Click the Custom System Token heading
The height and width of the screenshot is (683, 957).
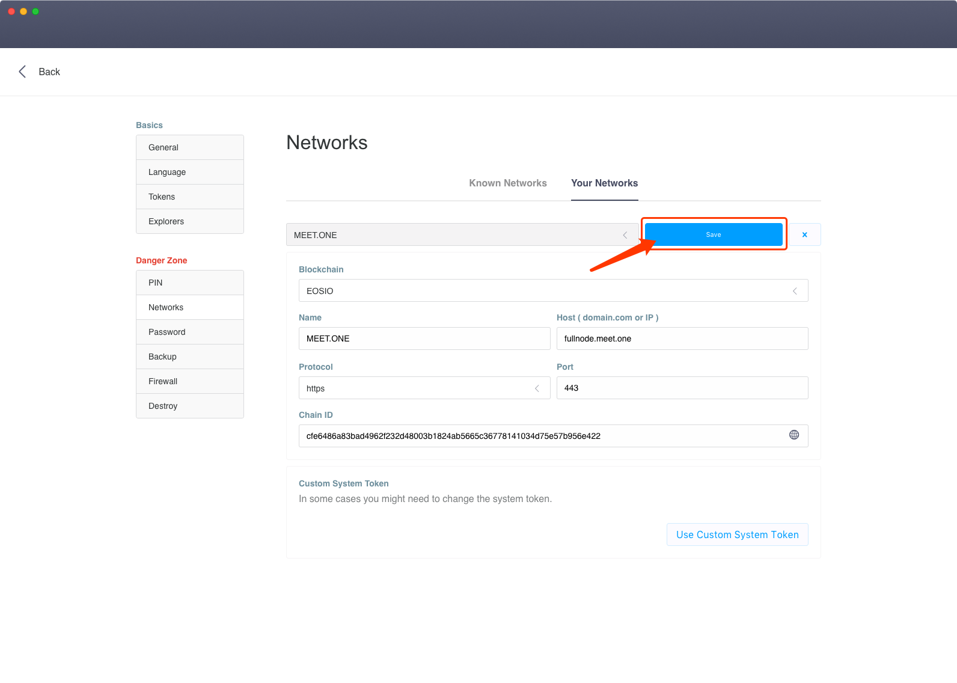click(x=344, y=483)
